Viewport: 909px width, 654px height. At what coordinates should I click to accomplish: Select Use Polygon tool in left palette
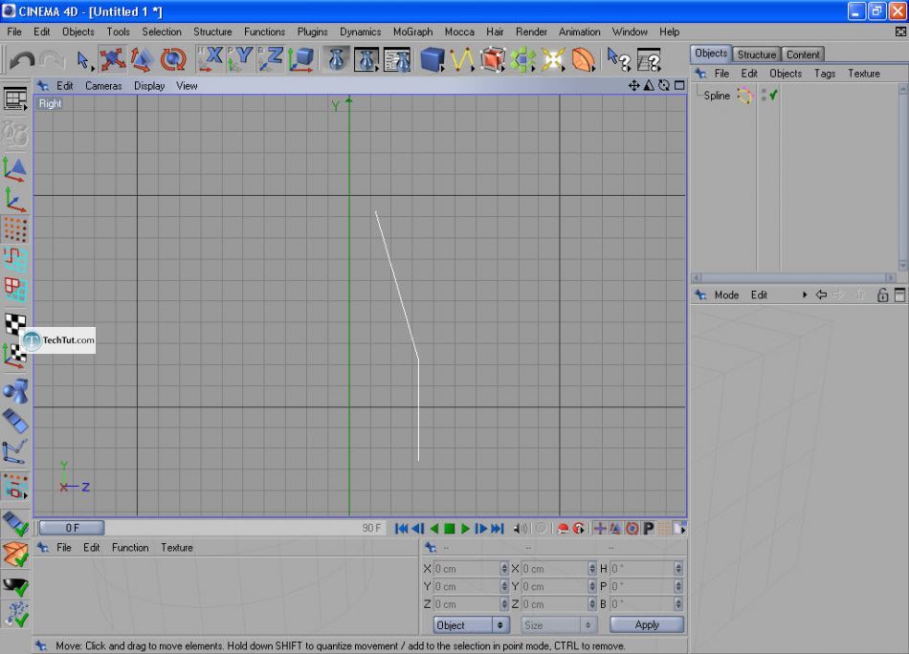click(x=15, y=290)
